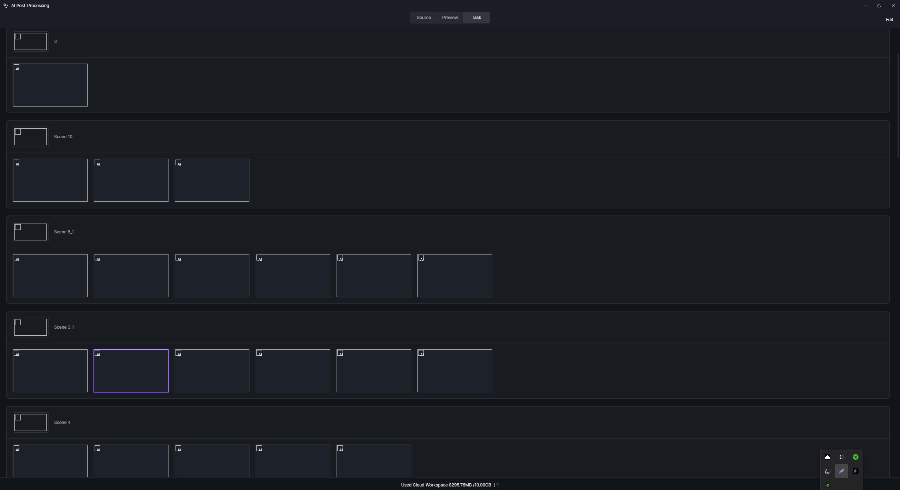Select highlighted second thumbnail in Scene 3_1
Viewport: 900px width, 490px height.
coord(131,371)
